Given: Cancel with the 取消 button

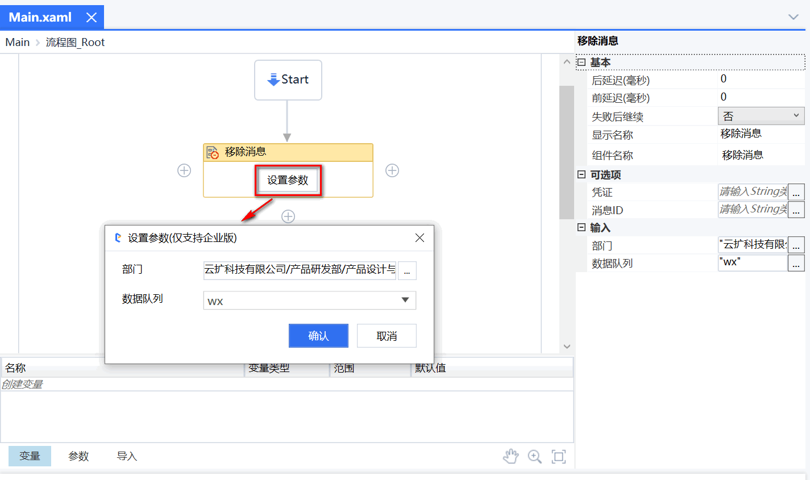Looking at the screenshot, I should (x=387, y=336).
